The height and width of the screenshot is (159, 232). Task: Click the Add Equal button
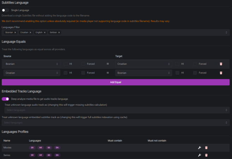115,82
